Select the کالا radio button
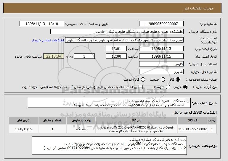 [x=178, y=79]
